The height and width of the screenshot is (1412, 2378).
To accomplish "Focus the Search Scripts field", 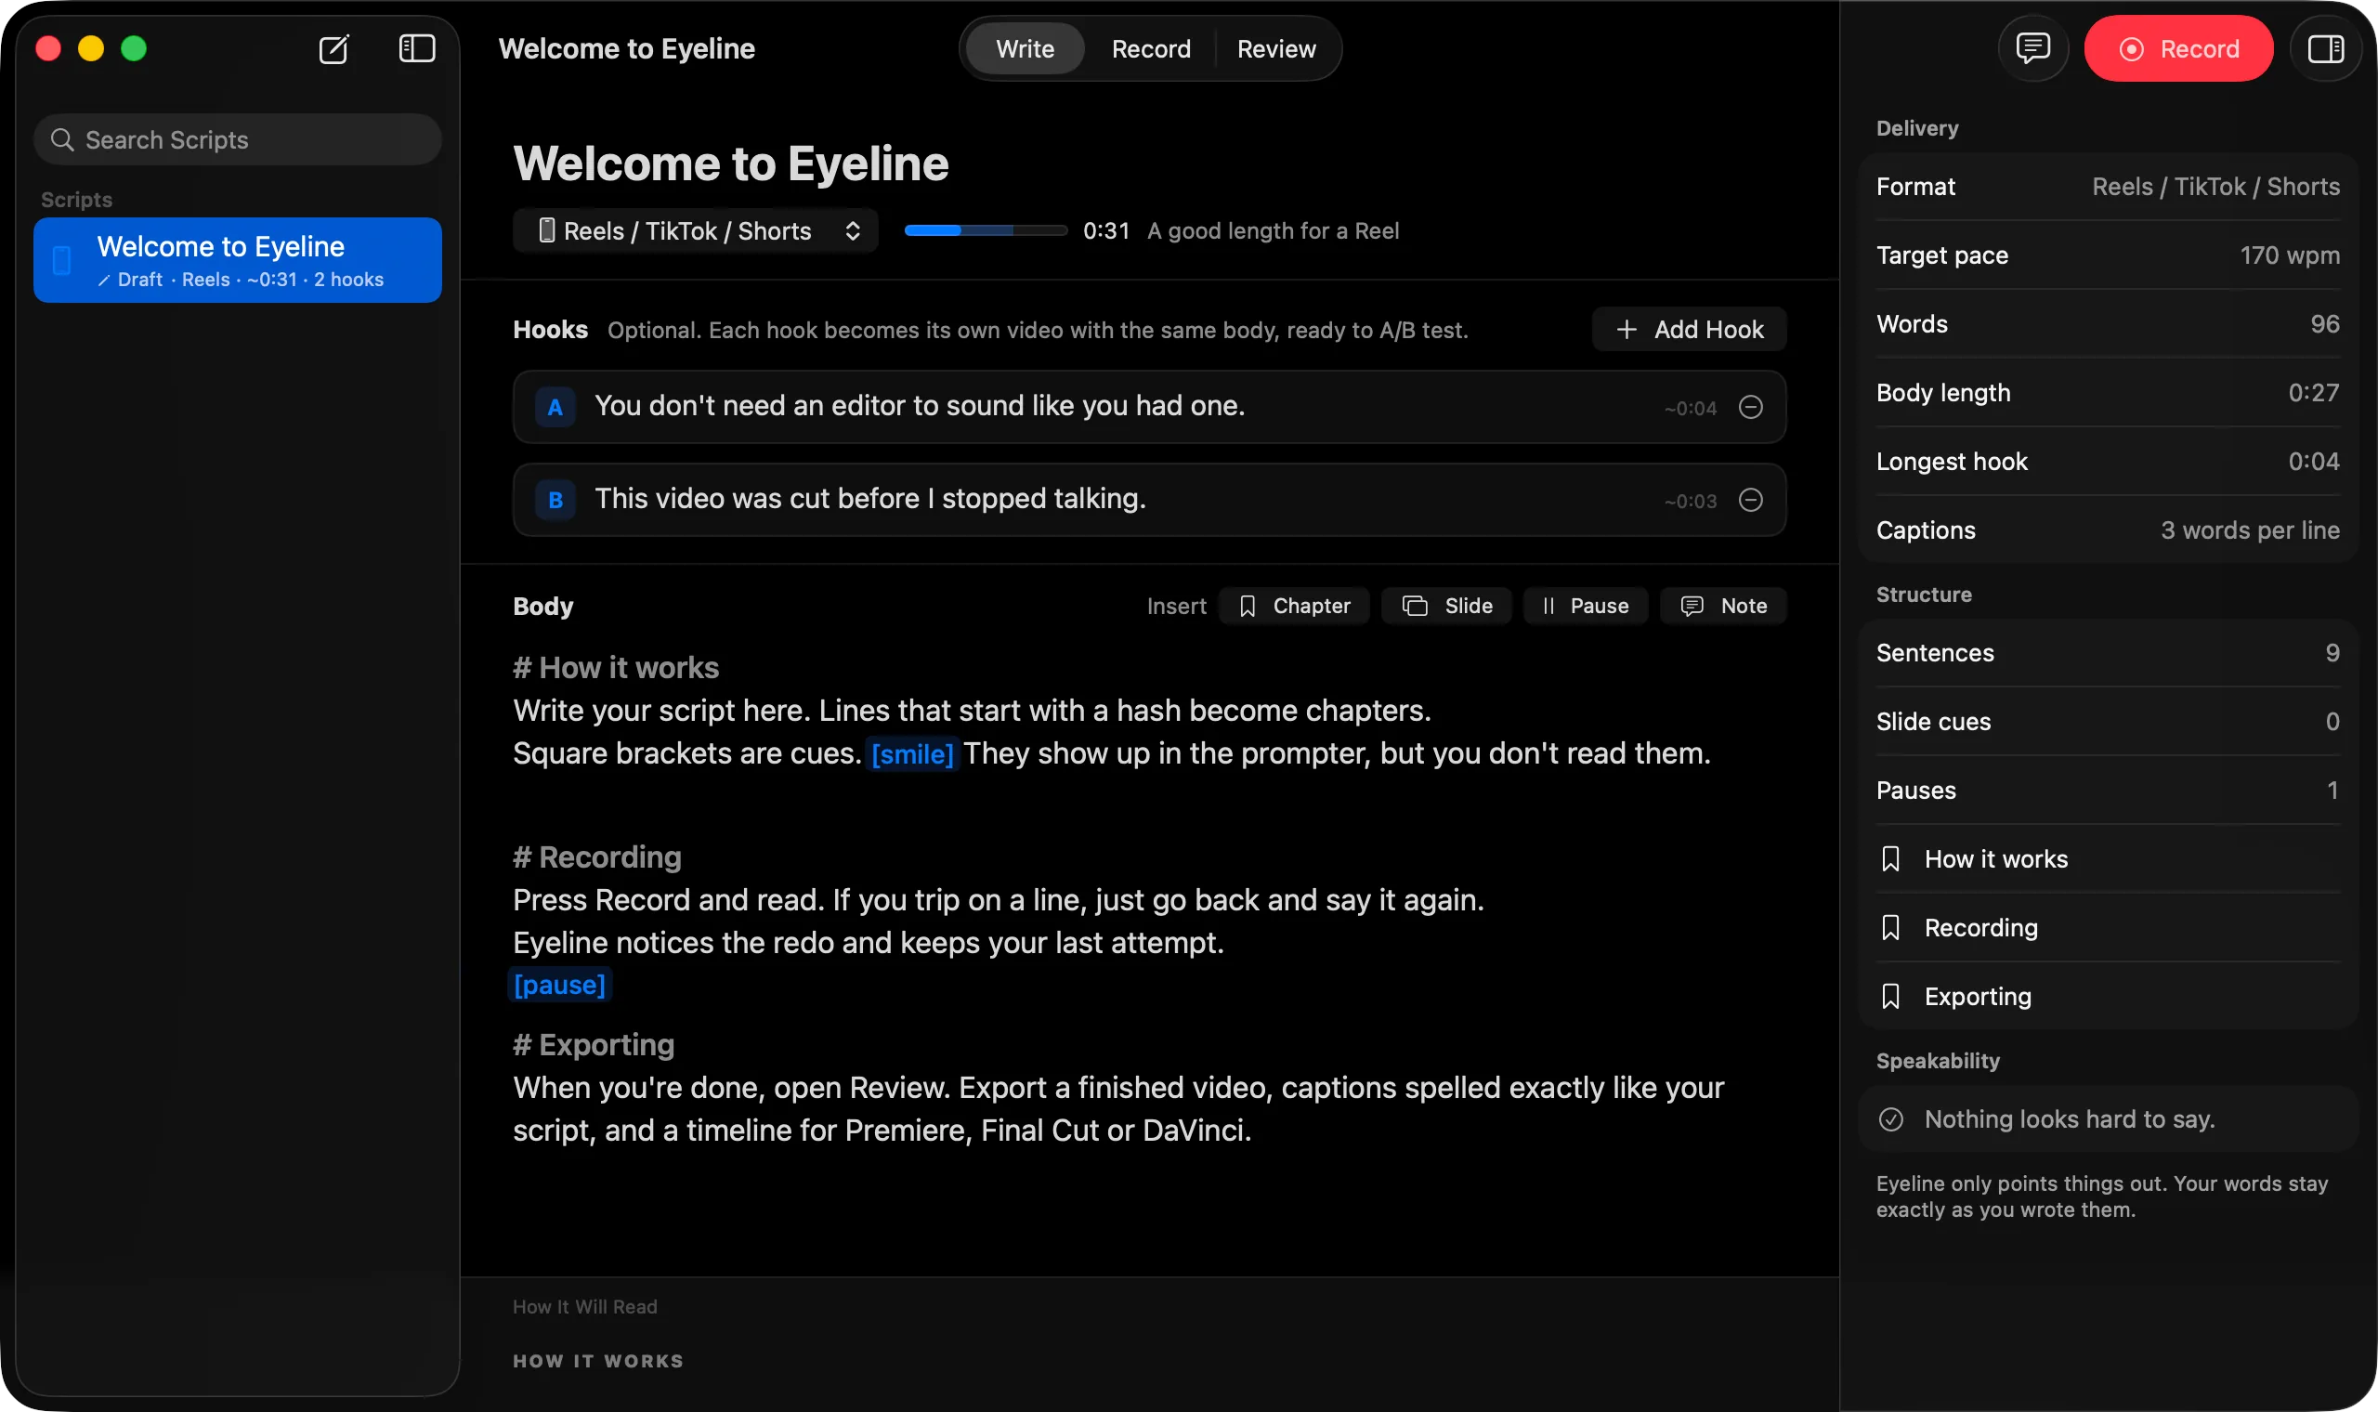I will point(238,140).
